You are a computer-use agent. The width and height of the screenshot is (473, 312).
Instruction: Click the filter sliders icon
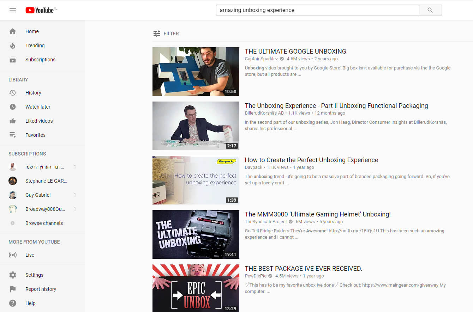point(157,33)
